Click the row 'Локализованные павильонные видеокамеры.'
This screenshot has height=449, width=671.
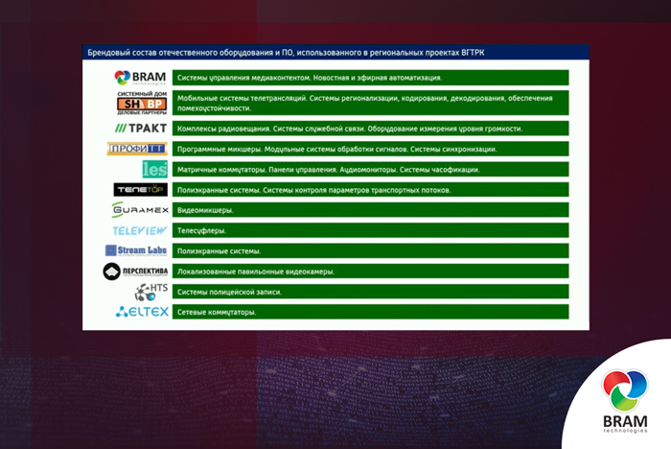371,272
